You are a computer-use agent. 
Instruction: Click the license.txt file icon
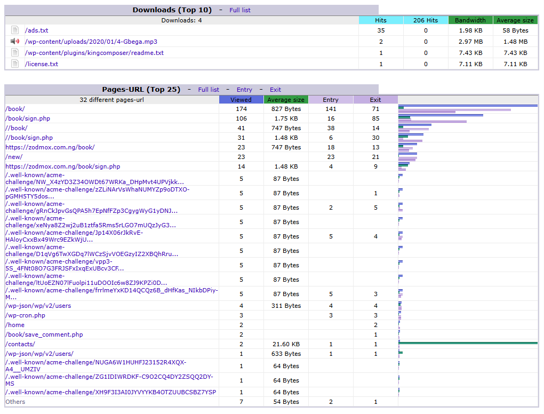(15, 64)
